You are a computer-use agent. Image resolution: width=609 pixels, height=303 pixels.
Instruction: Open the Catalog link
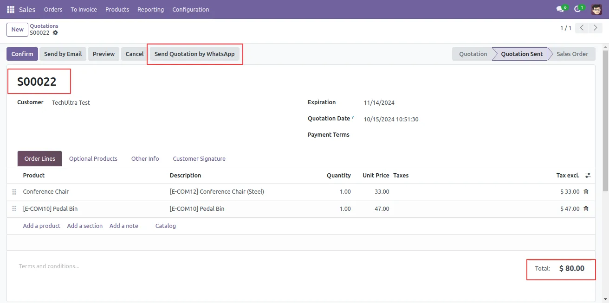pyautogui.click(x=166, y=226)
